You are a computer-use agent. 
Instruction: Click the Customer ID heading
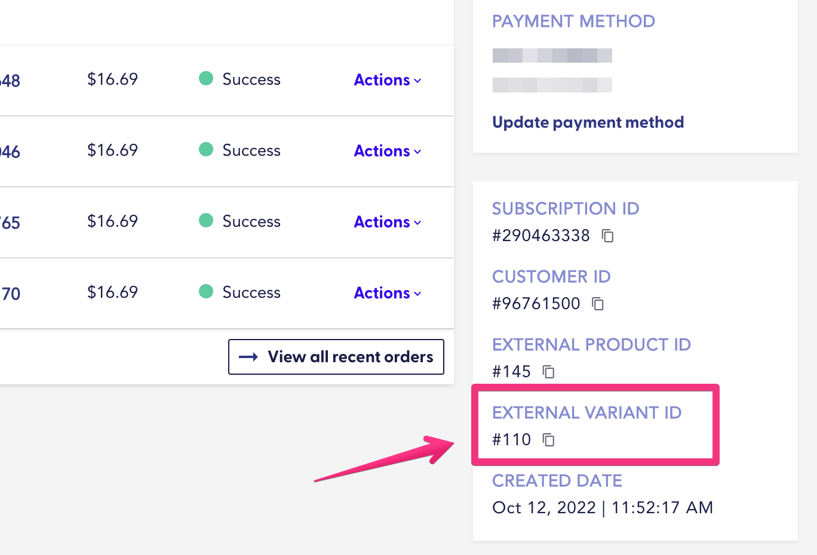(x=551, y=276)
